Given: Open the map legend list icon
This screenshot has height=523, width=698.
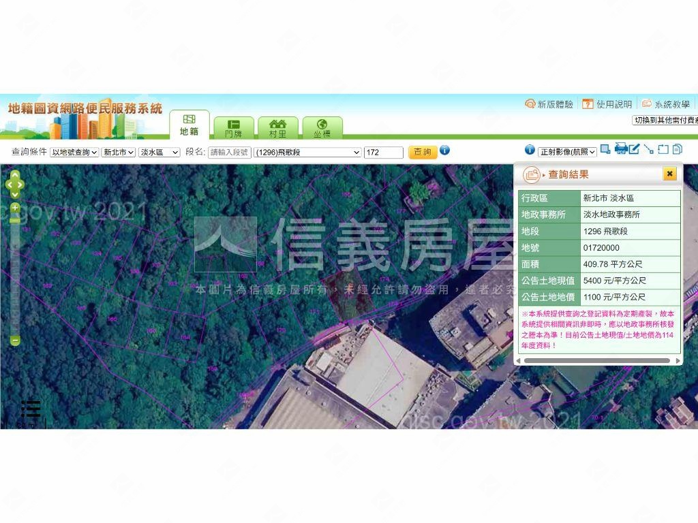Looking at the screenshot, I should pyautogui.click(x=31, y=409).
